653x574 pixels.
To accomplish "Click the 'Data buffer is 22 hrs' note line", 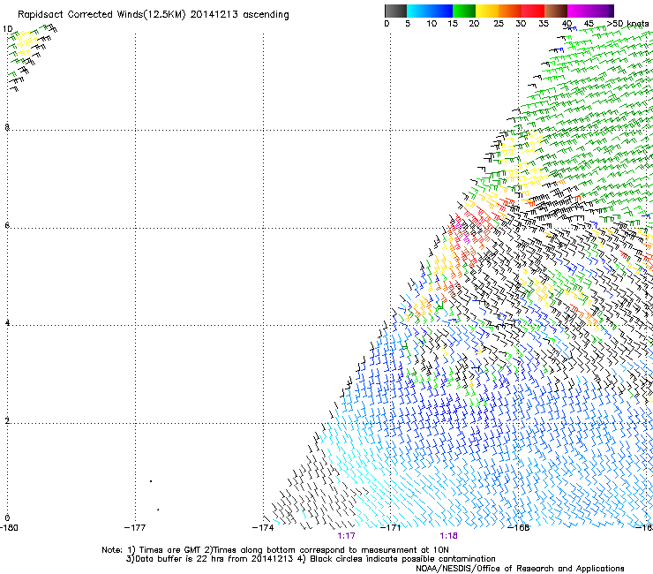I will (311, 559).
